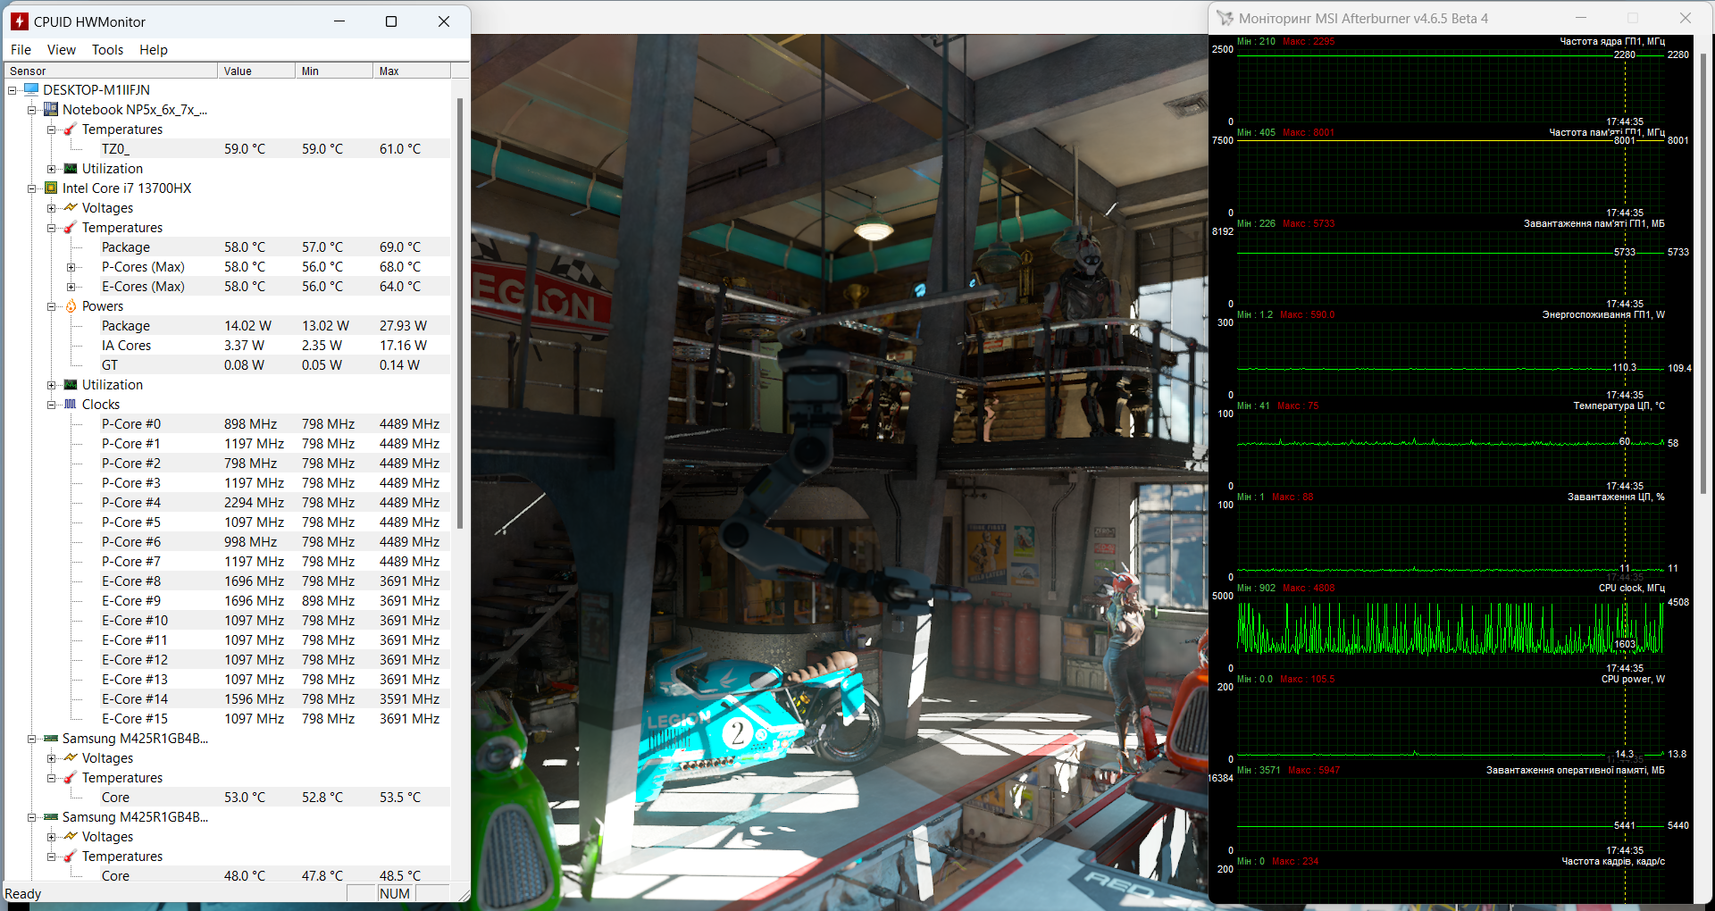Click the HWMonitor vertical scrollbar

point(460,313)
